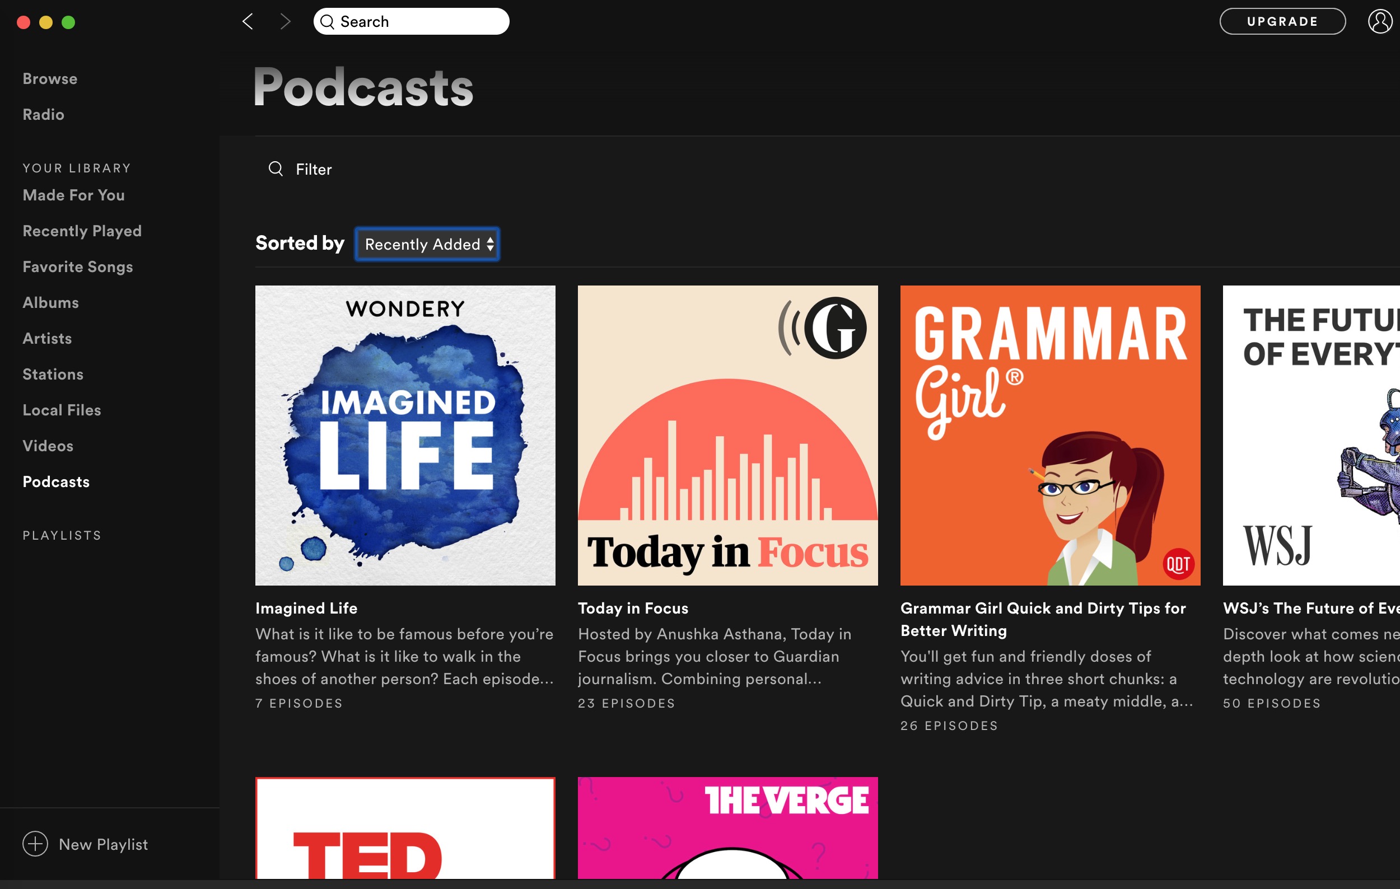Click the Imagined Life description text
Screen dimensions: 1400x889
coord(405,657)
